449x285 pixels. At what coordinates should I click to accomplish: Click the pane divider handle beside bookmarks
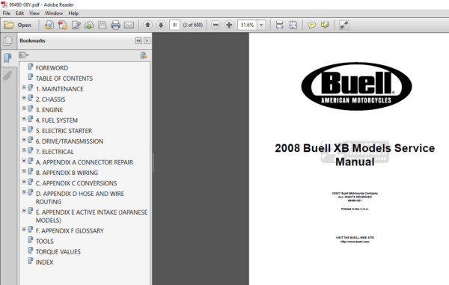(153, 162)
